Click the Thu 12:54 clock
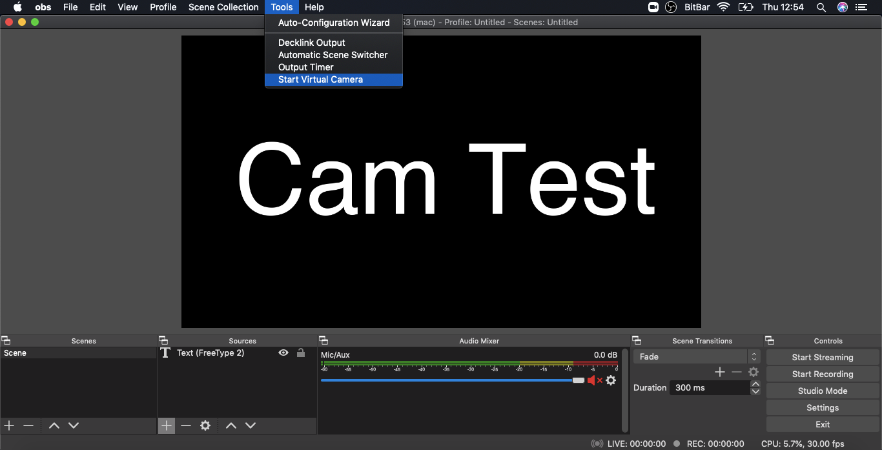The height and width of the screenshot is (450, 882). pos(783,7)
